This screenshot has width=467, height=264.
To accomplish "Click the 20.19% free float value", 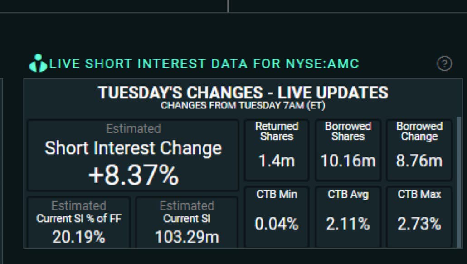I will tap(78, 236).
